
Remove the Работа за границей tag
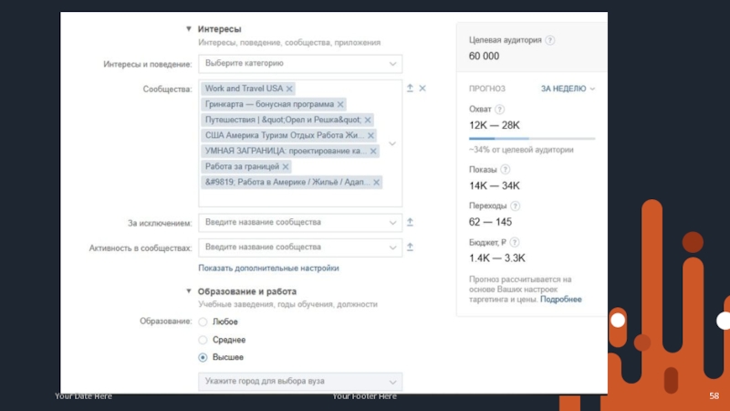pos(286,166)
